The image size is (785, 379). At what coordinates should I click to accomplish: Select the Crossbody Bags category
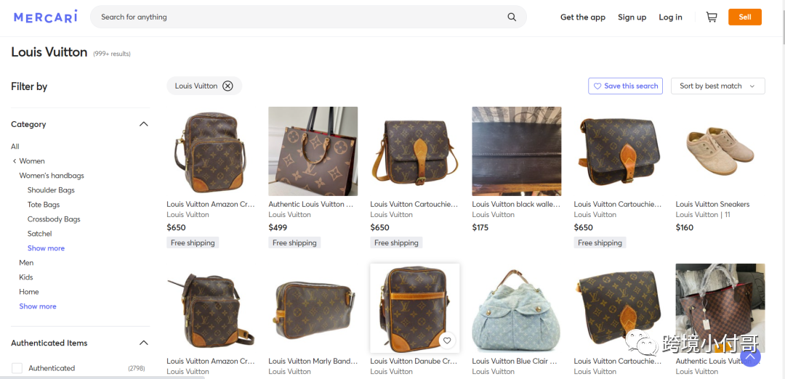pos(54,219)
